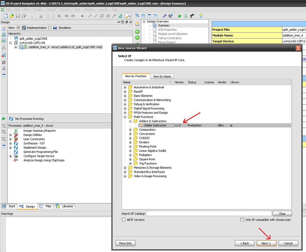Switch to the View by Name tab

[x=162, y=76]
